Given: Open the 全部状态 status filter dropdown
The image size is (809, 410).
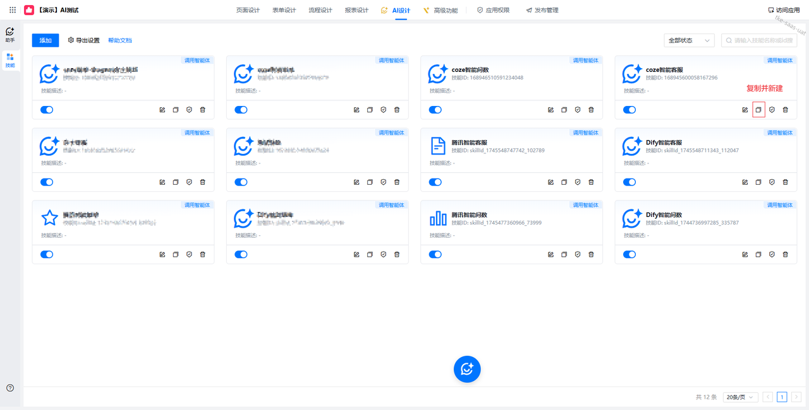Looking at the screenshot, I should 688,40.
